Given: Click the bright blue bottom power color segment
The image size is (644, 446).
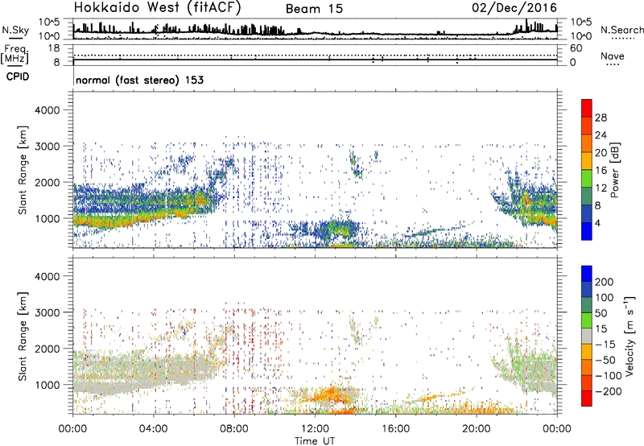Looking at the screenshot, I should point(587,231).
